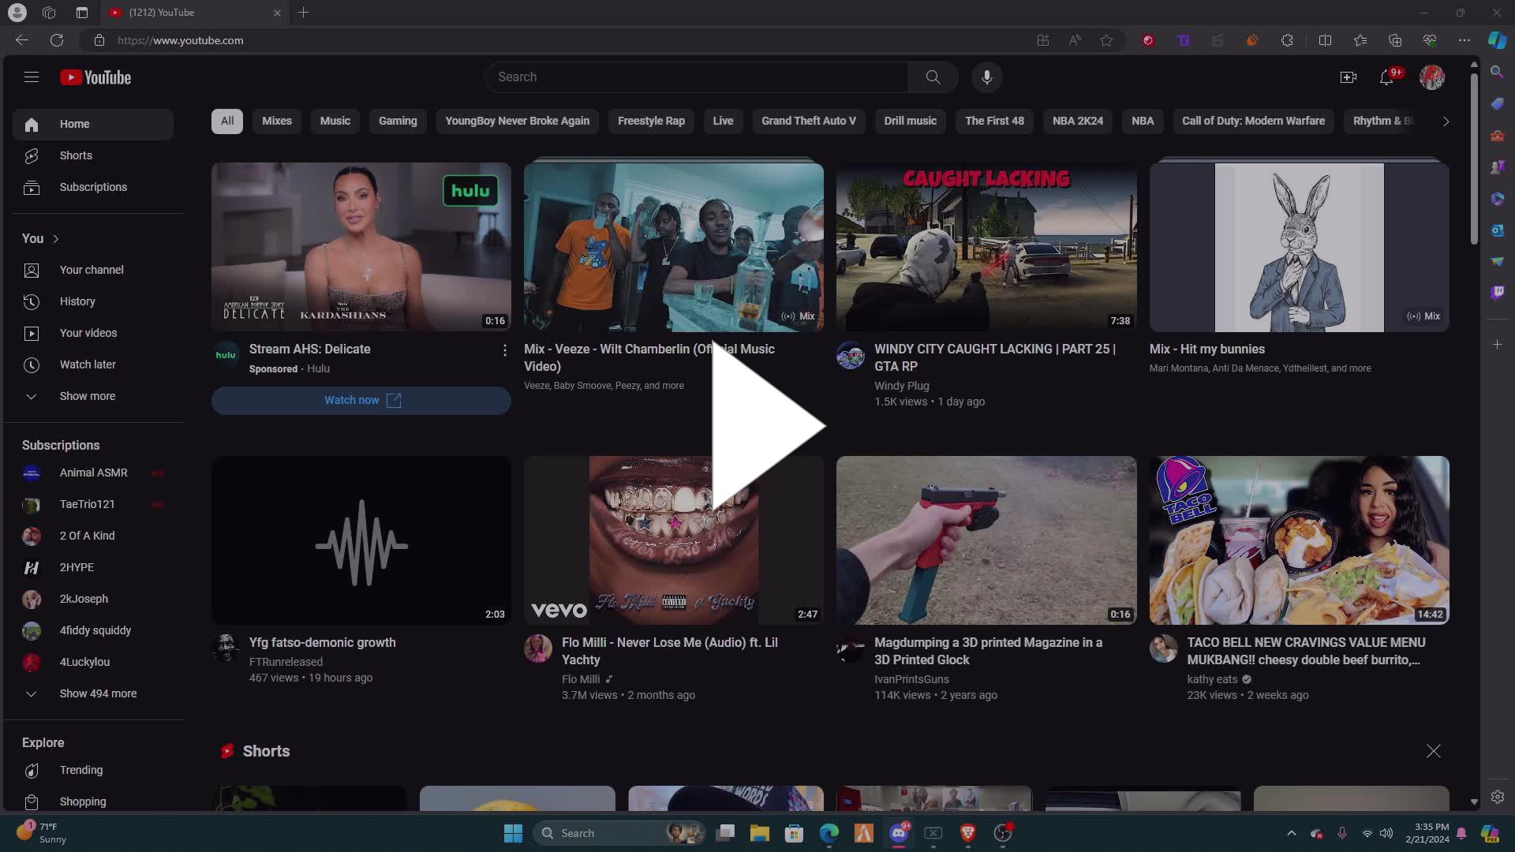Open Watch later in the sidebar
Screen dimensions: 1515x852
point(88,364)
